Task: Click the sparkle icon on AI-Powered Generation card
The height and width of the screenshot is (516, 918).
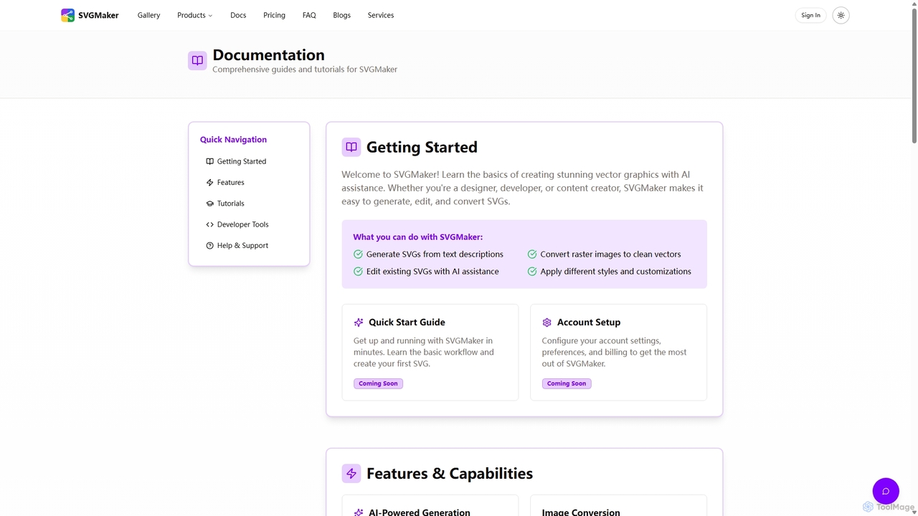Action: pyautogui.click(x=359, y=512)
